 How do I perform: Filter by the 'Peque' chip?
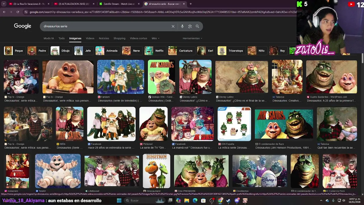coord(14,51)
